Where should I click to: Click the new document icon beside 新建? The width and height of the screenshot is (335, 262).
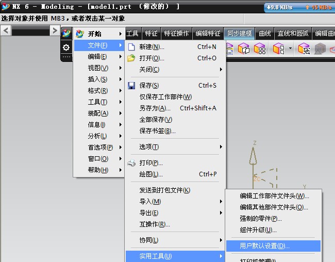[x=131, y=46]
